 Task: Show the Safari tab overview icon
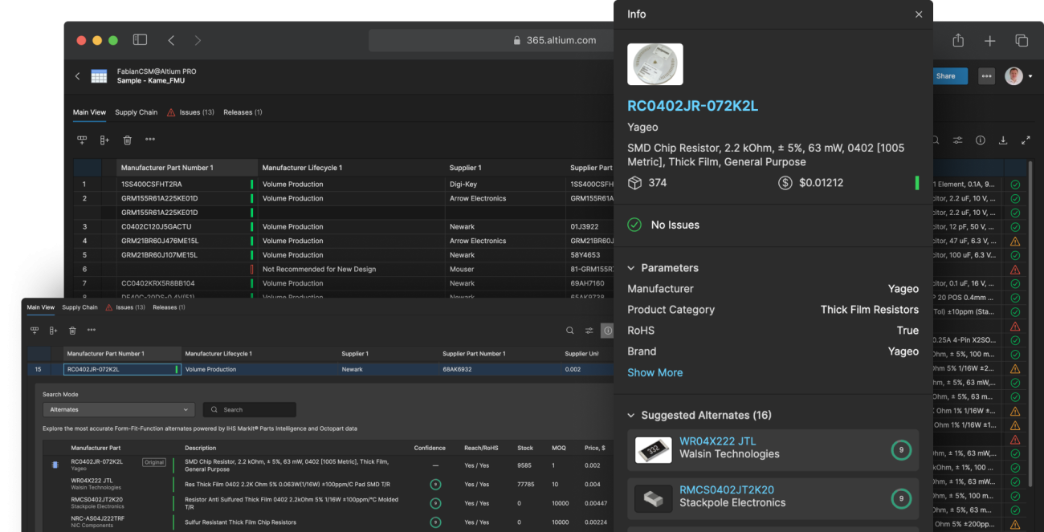(1022, 40)
